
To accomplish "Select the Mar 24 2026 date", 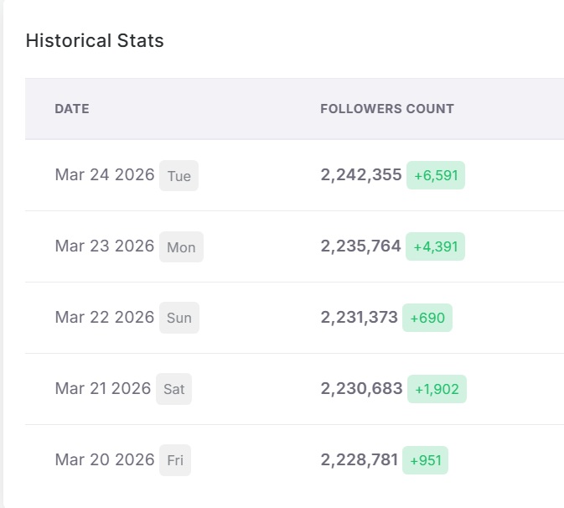I will click(x=105, y=175).
